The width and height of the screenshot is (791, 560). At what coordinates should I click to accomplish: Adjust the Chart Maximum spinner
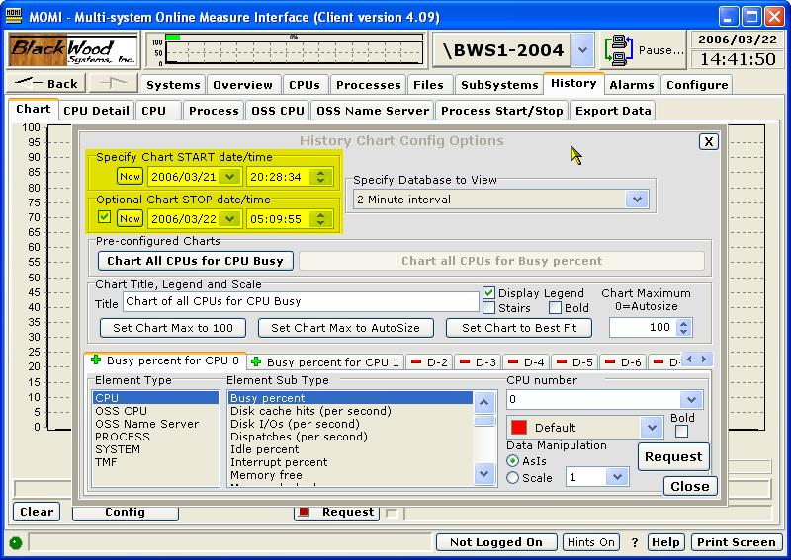click(x=683, y=328)
